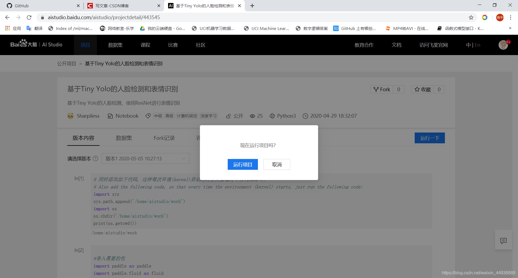This screenshot has height=278, width=518.
Task: Bookmark this page with the star
Action: click(x=471, y=17)
